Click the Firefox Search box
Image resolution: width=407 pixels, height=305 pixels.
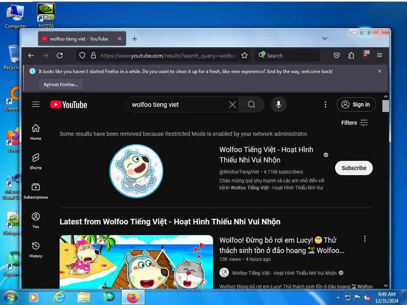pyautogui.click(x=288, y=56)
